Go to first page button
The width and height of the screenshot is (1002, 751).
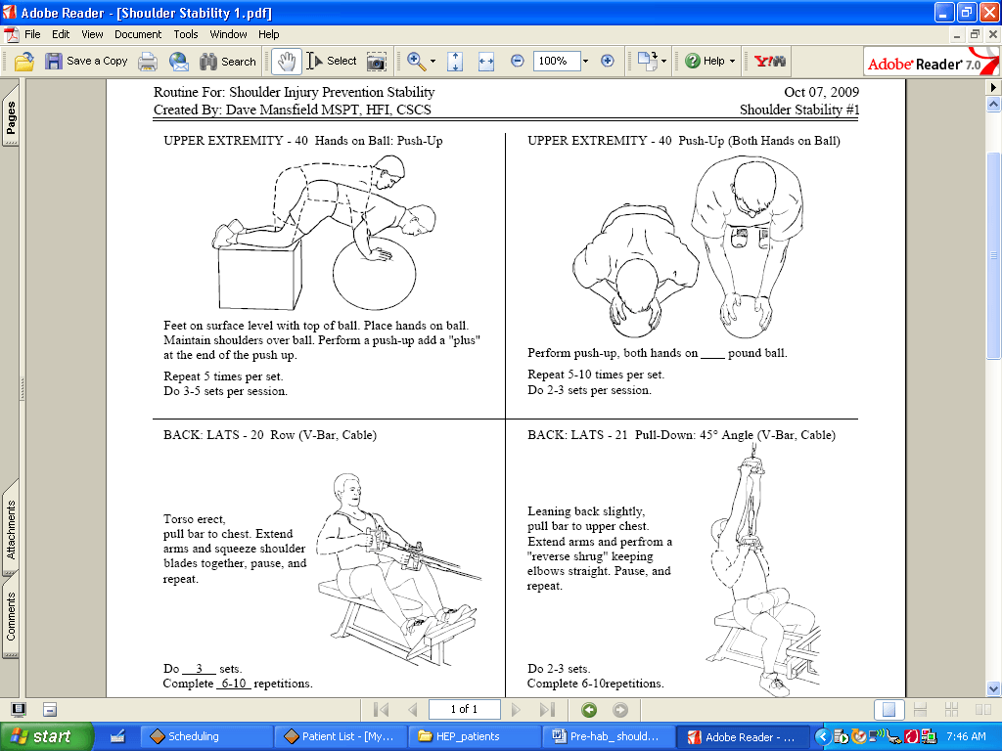point(381,710)
